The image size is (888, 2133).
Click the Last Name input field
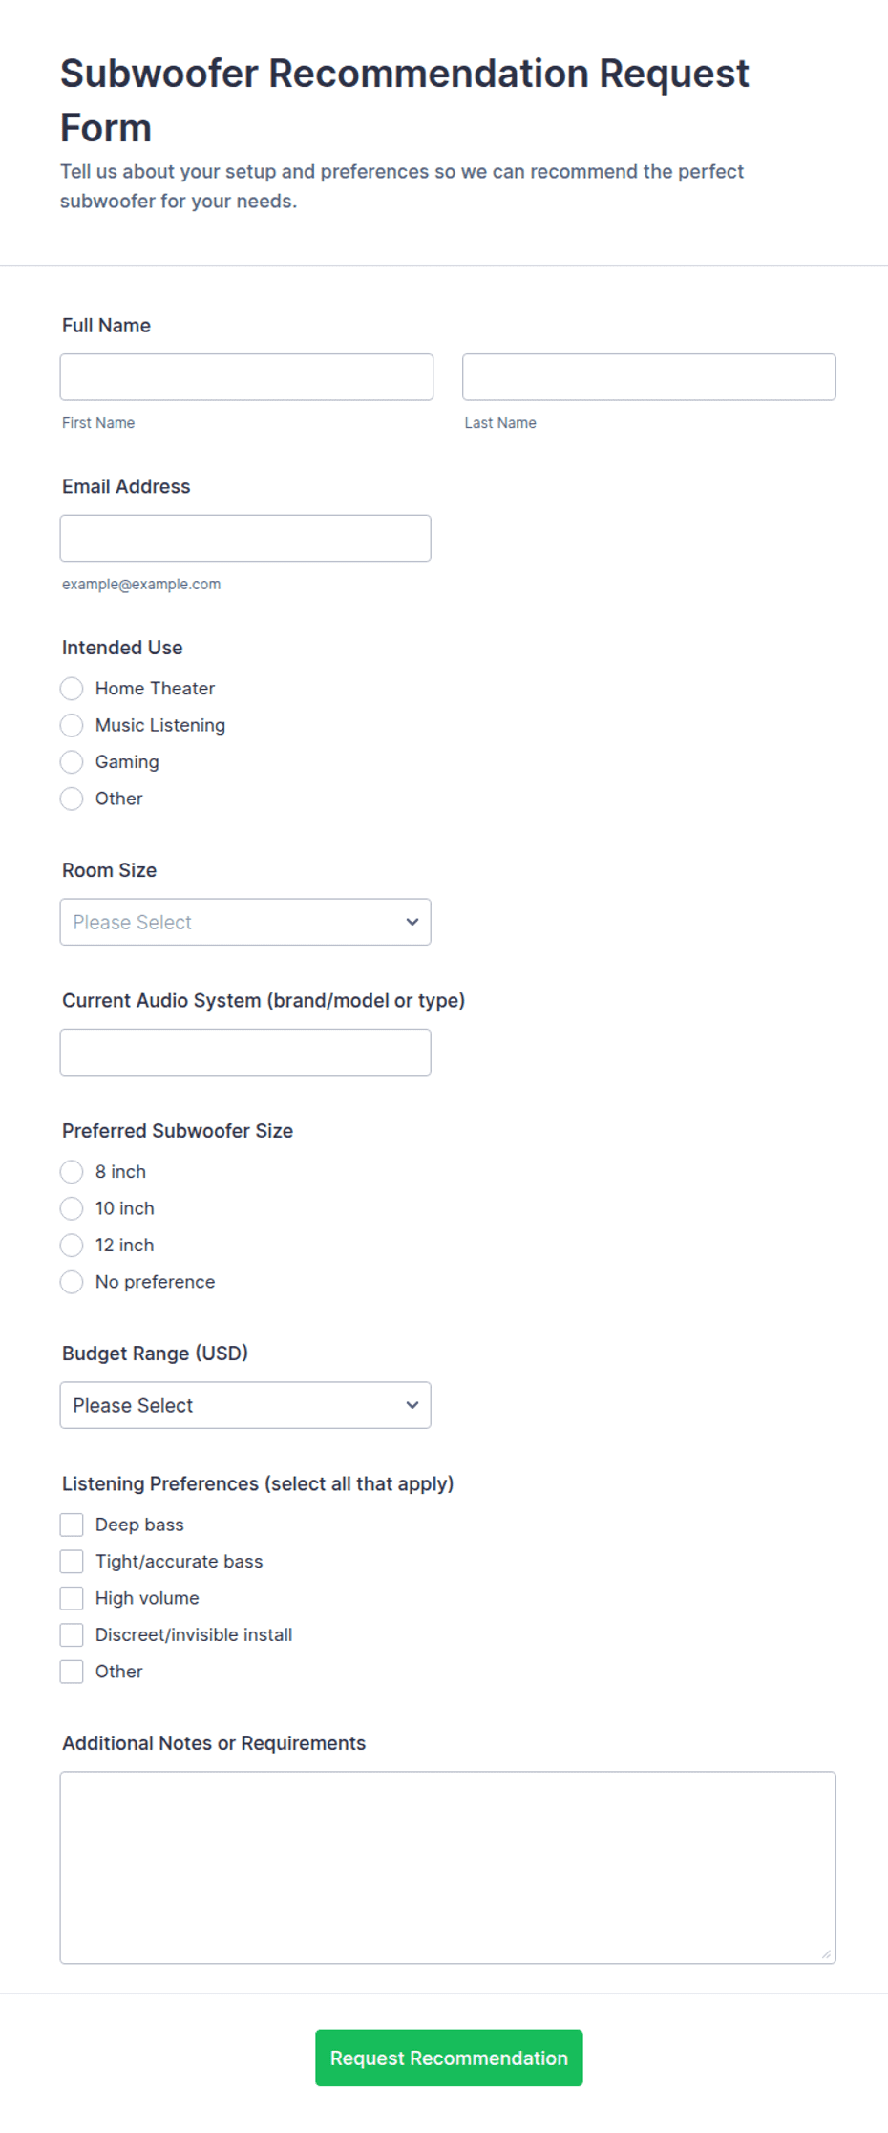point(649,377)
